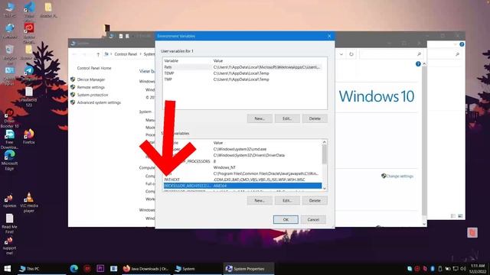Select the row with Oracle javapath value
Screen dimensions: 490x275
[x=243, y=173]
